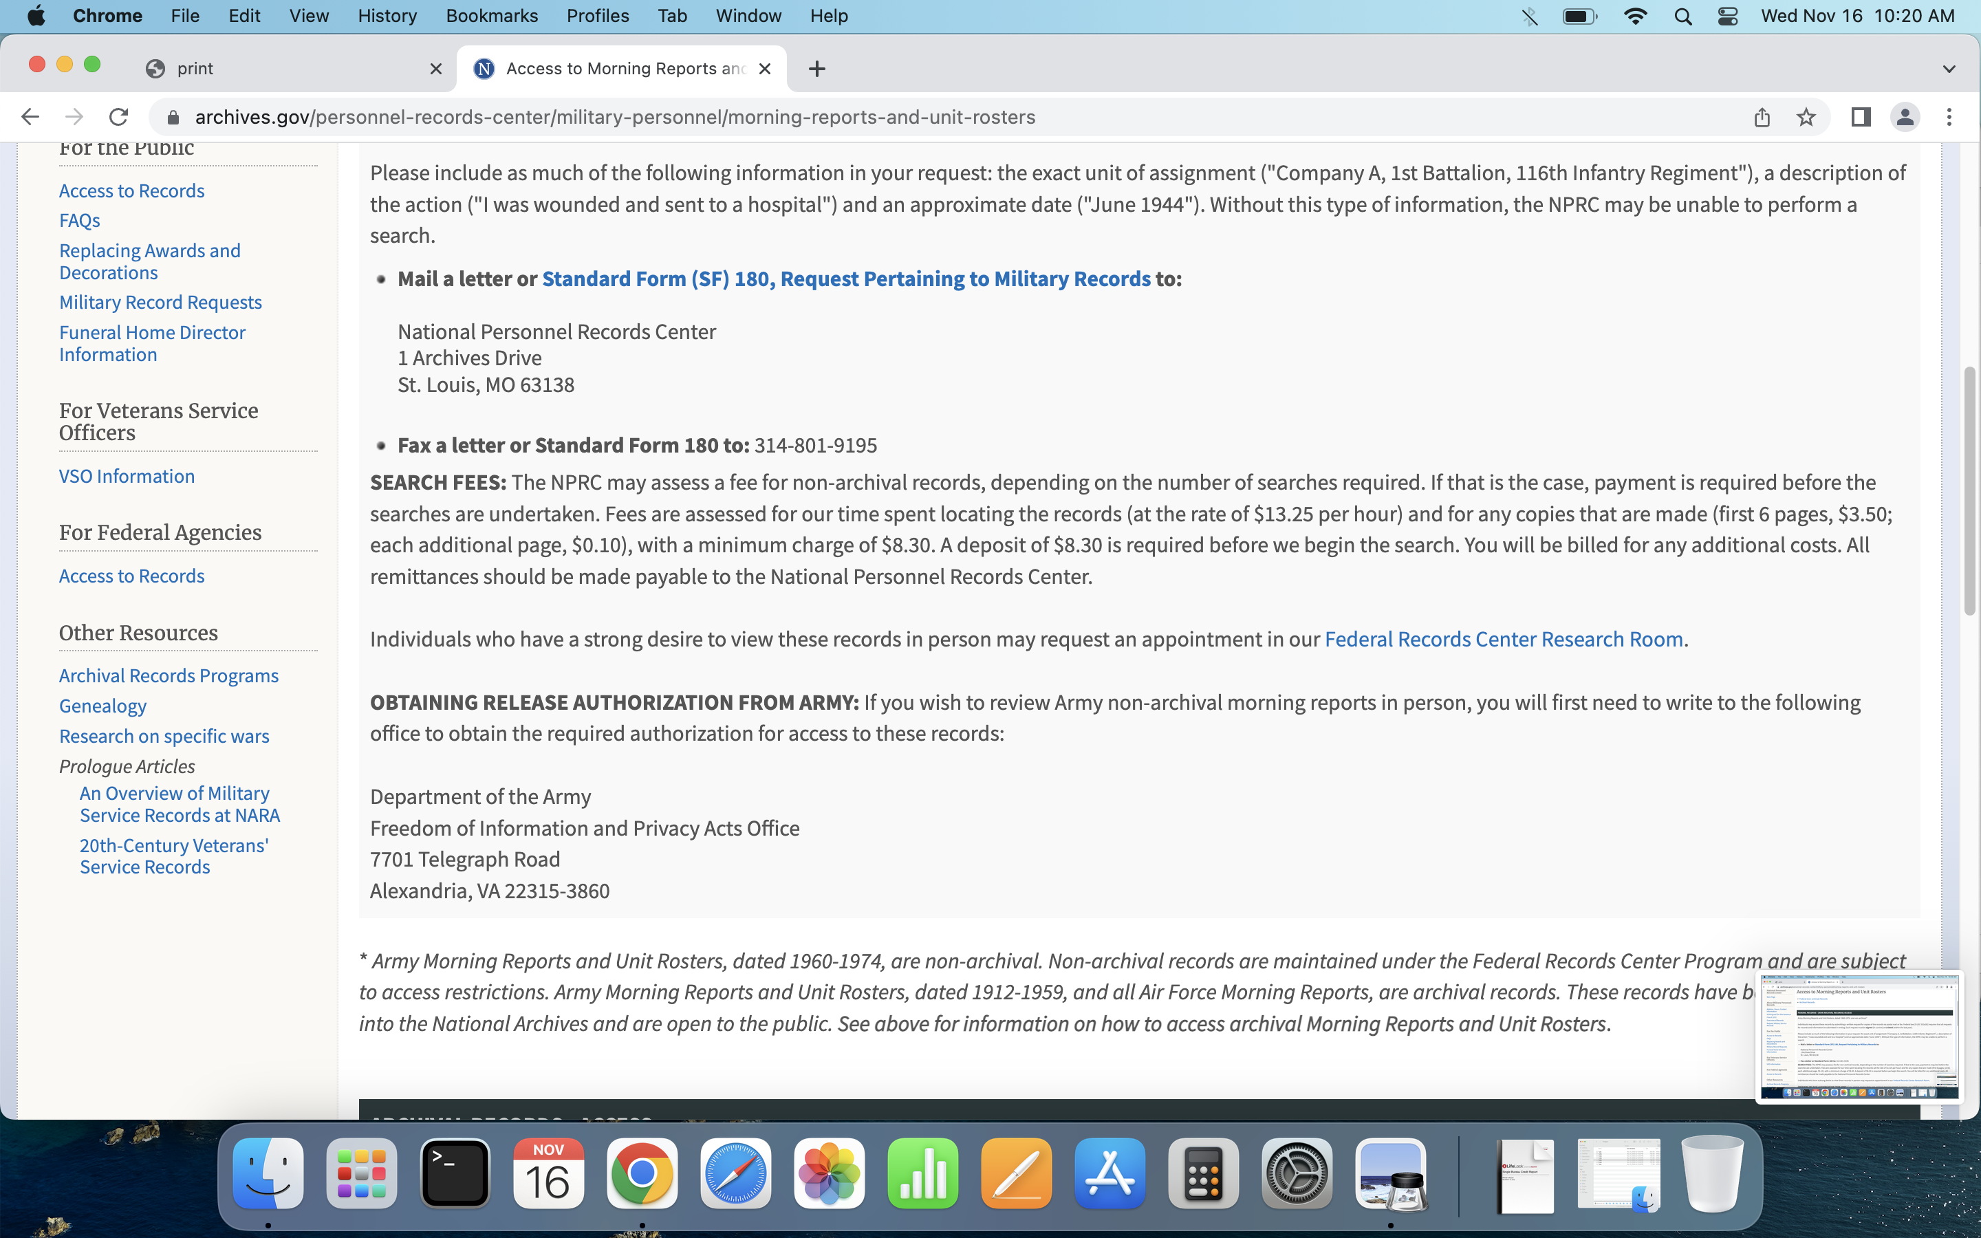Open the Bookmarks menu
Viewport: 1981px width, 1238px height.
pos(491,16)
